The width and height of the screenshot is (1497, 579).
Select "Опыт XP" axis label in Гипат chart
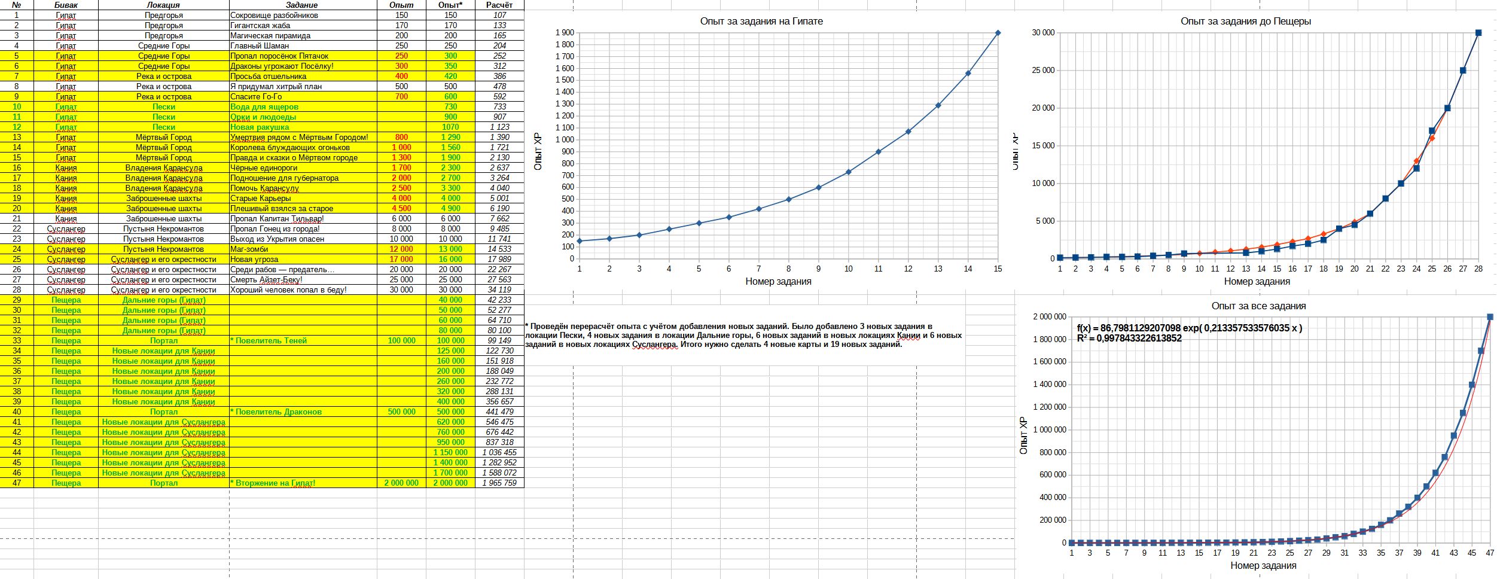(x=538, y=151)
